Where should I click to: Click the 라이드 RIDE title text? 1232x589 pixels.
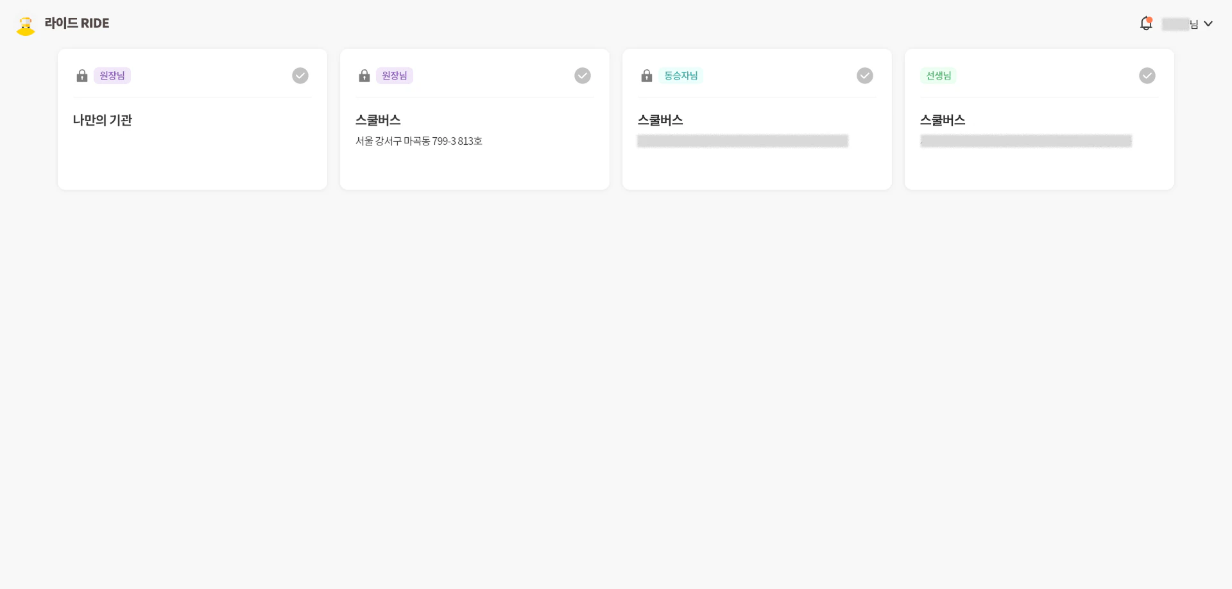coord(77,23)
